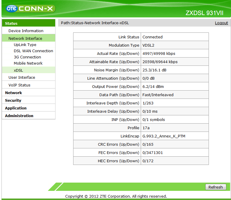231x200 pixels.
Task: Click the Actual Rate value cell
Action: (159, 53)
